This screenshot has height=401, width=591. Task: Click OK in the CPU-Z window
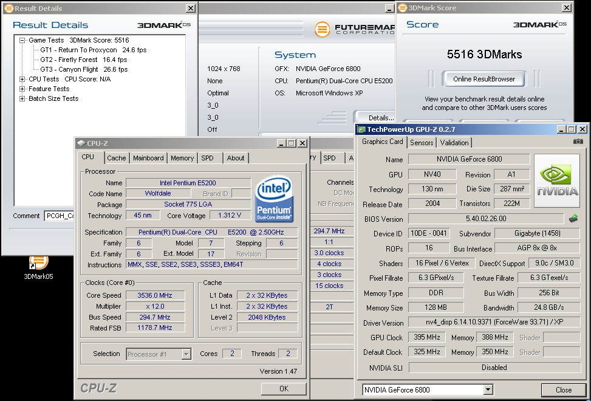point(284,389)
